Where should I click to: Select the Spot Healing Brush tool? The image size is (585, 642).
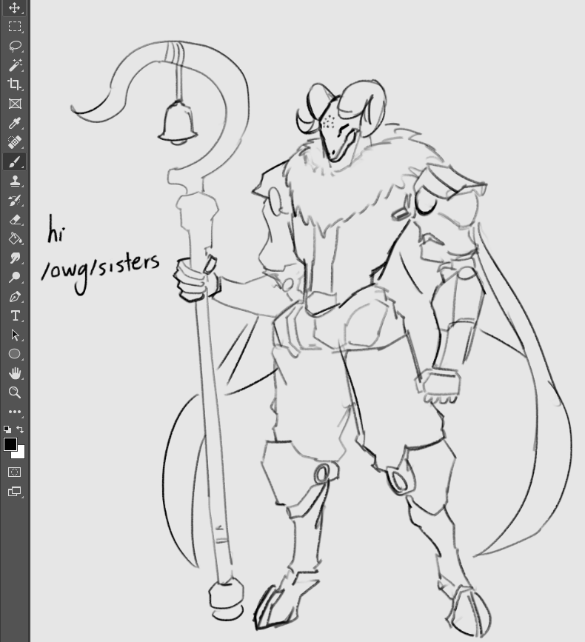(x=15, y=142)
